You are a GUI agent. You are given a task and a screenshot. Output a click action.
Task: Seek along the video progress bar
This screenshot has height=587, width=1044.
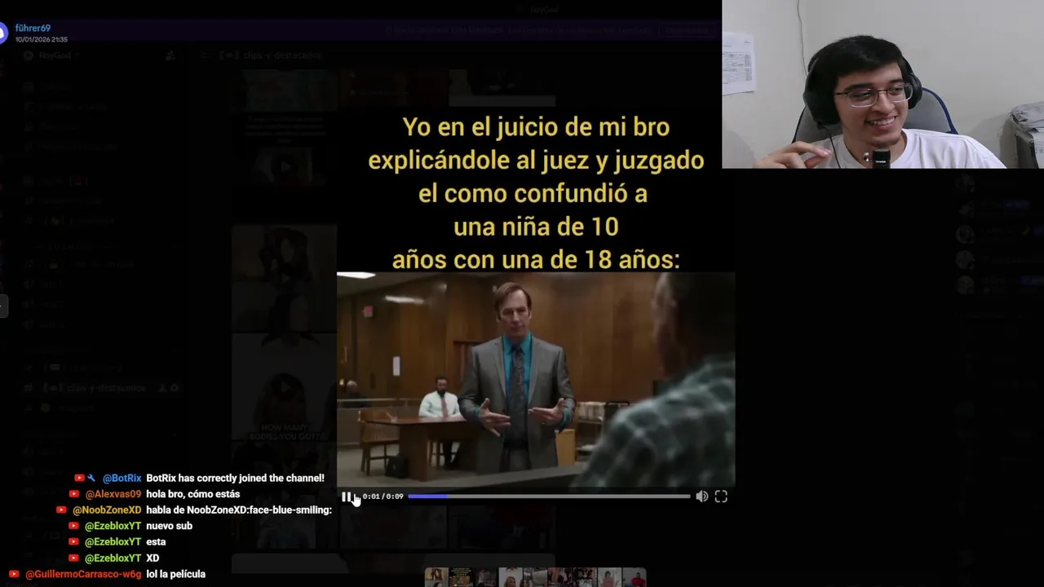click(549, 497)
